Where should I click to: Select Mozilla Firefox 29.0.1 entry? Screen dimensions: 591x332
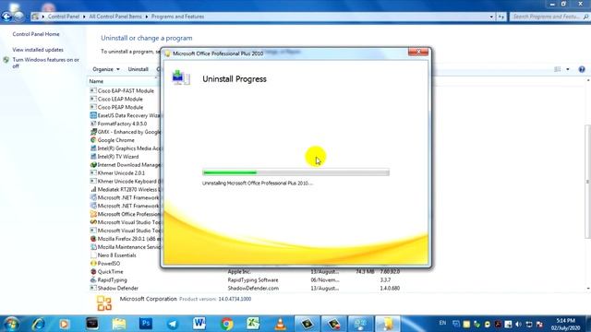[126, 239]
